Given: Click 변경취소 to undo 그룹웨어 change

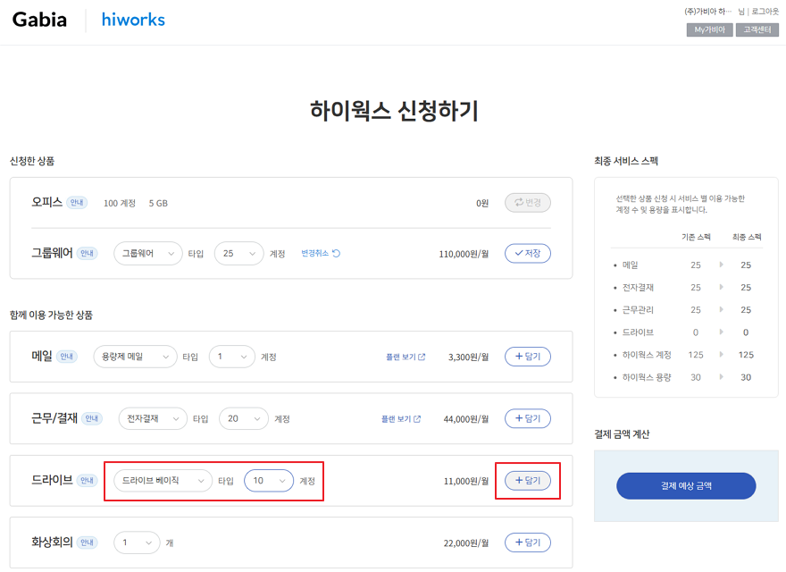Looking at the screenshot, I should tap(321, 254).
